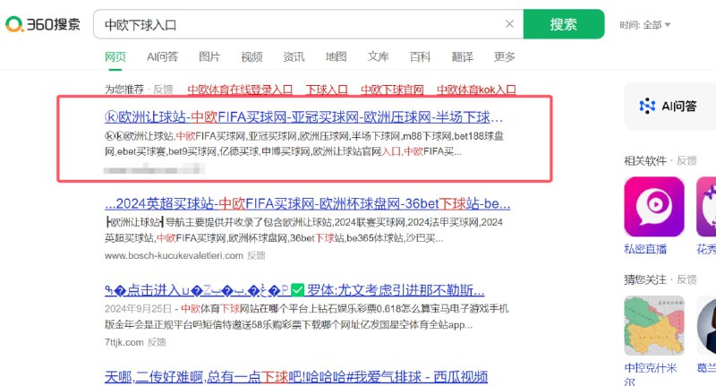The width and height of the screenshot is (716, 386).
Task: Switch to the 图片 tab
Action: click(x=209, y=56)
